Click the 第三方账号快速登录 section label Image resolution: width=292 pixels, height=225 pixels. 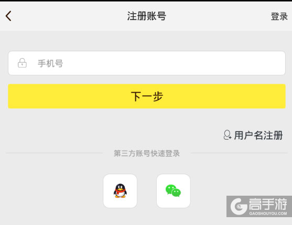click(147, 153)
